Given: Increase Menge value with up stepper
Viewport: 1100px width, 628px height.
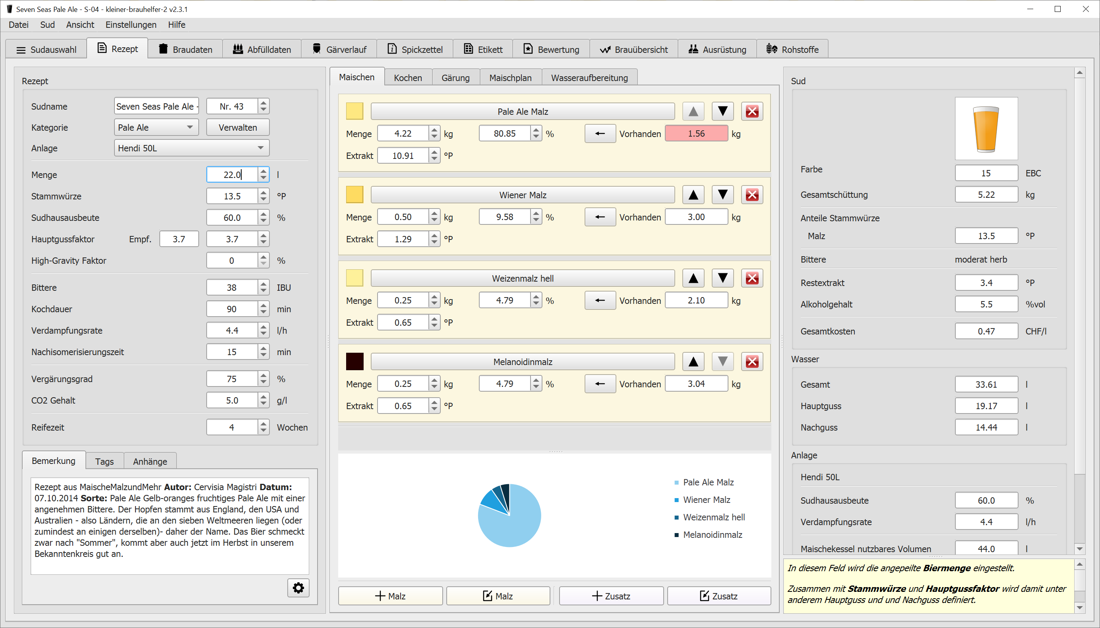Looking at the screenshot, I should pos(263,171).
